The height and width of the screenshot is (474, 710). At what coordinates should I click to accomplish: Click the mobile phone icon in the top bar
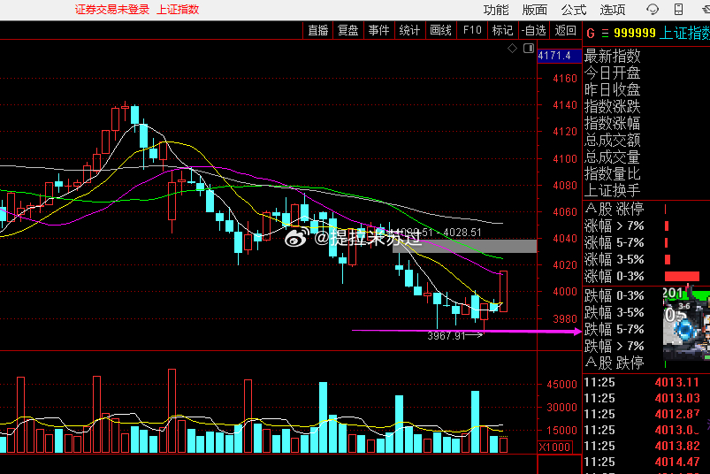click(678, 9)
